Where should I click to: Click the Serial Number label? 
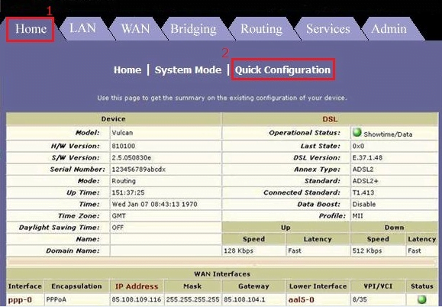pyautogui.click(x=78, y=170)
